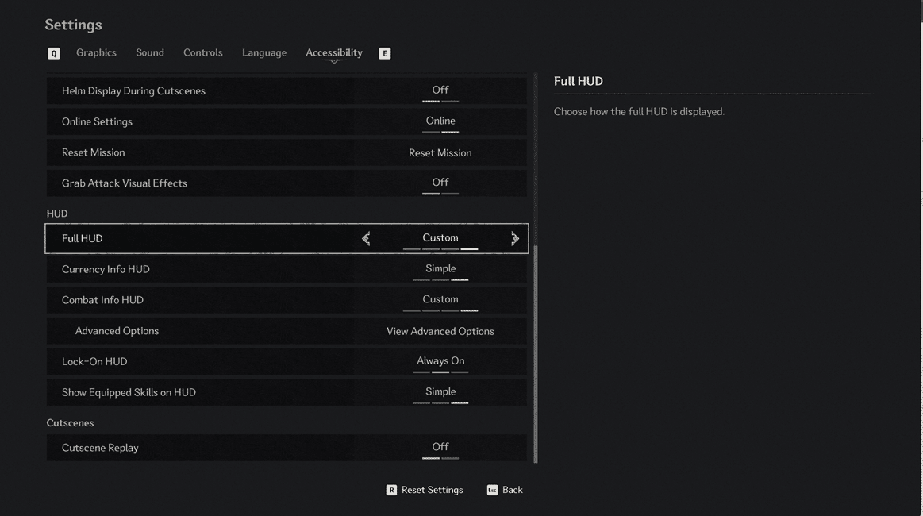
Task: Click the E key next-tab icon
Action: [x=384, y=54]
